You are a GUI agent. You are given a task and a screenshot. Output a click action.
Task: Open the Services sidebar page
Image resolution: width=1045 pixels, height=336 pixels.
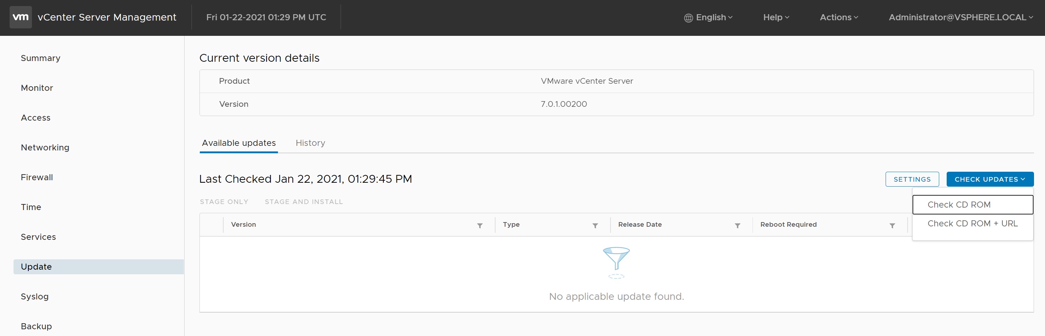pos(39,237)
